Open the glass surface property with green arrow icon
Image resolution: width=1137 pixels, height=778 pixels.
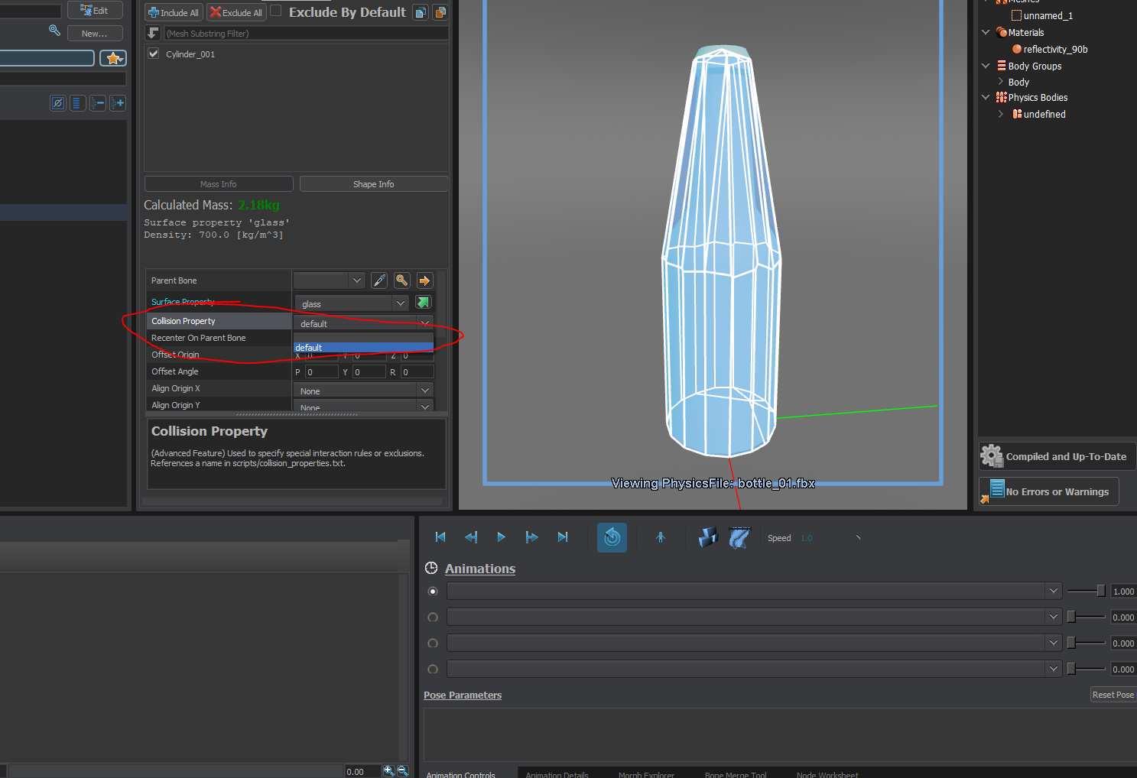click(423, 302)
